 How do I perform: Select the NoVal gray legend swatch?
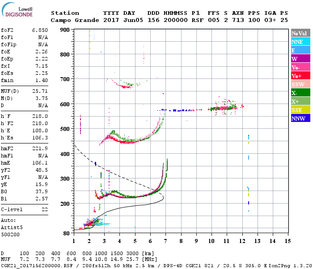300,34
